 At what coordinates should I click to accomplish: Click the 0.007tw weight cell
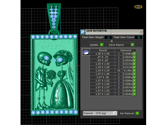pos(128,87)
